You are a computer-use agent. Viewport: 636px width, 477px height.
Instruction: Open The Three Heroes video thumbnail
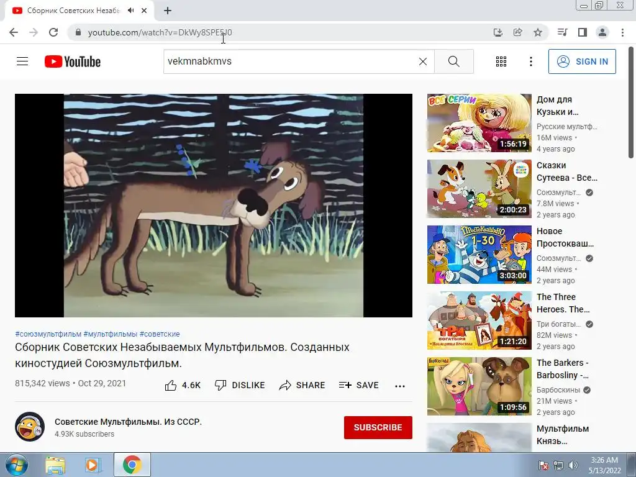(479, 320)
